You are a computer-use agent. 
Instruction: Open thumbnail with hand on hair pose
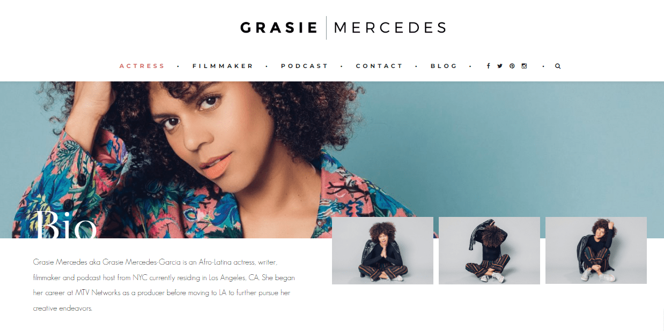[x=596, y=250]
